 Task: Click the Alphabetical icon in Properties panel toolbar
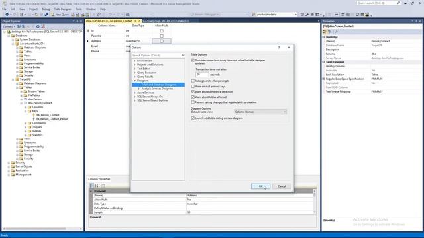pos(330,32)
